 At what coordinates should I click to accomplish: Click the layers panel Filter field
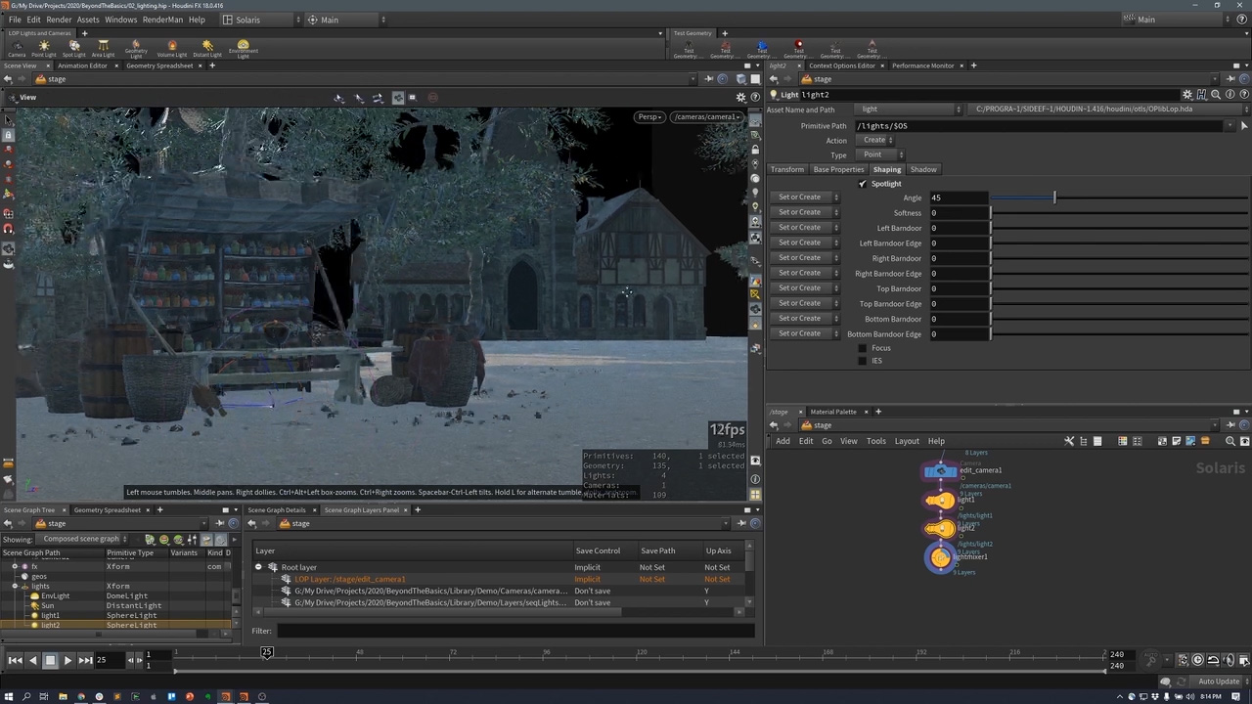(x=515, y=631)
